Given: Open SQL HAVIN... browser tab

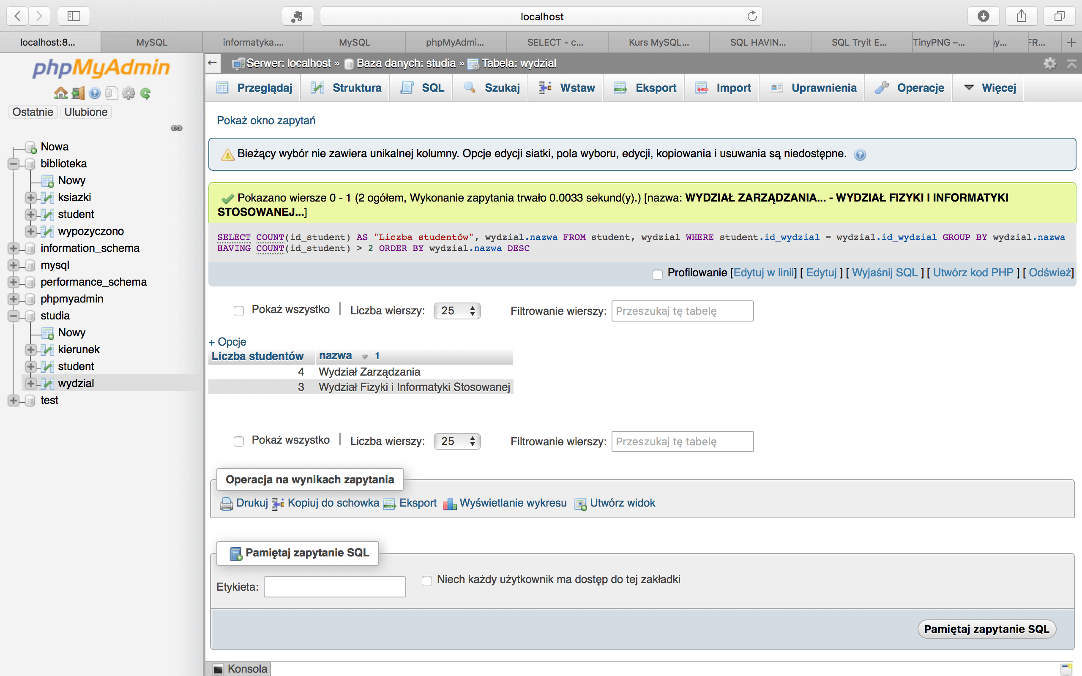Looking at the screenshot, I should point(758,43).
